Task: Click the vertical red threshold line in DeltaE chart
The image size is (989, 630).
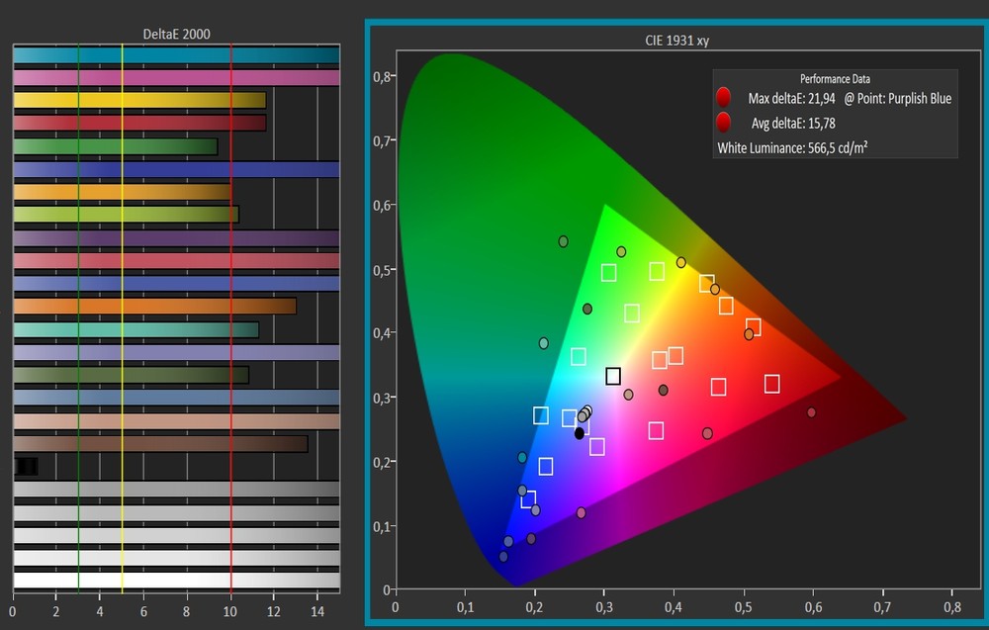Action: click(x=230, y=318)
